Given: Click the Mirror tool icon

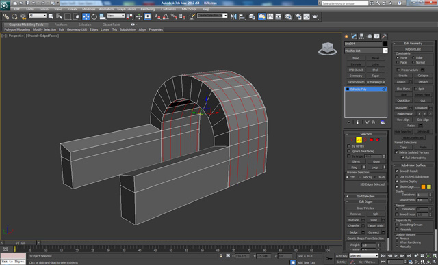Looking at the screenshot, I should point(233,16).
